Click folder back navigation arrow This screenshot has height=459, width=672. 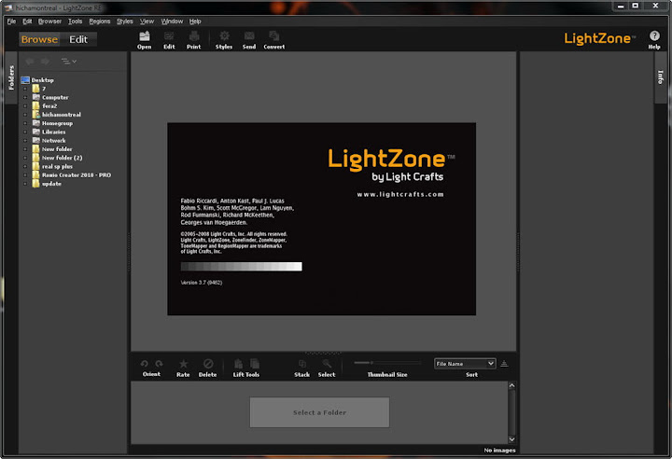click(30, 62)
